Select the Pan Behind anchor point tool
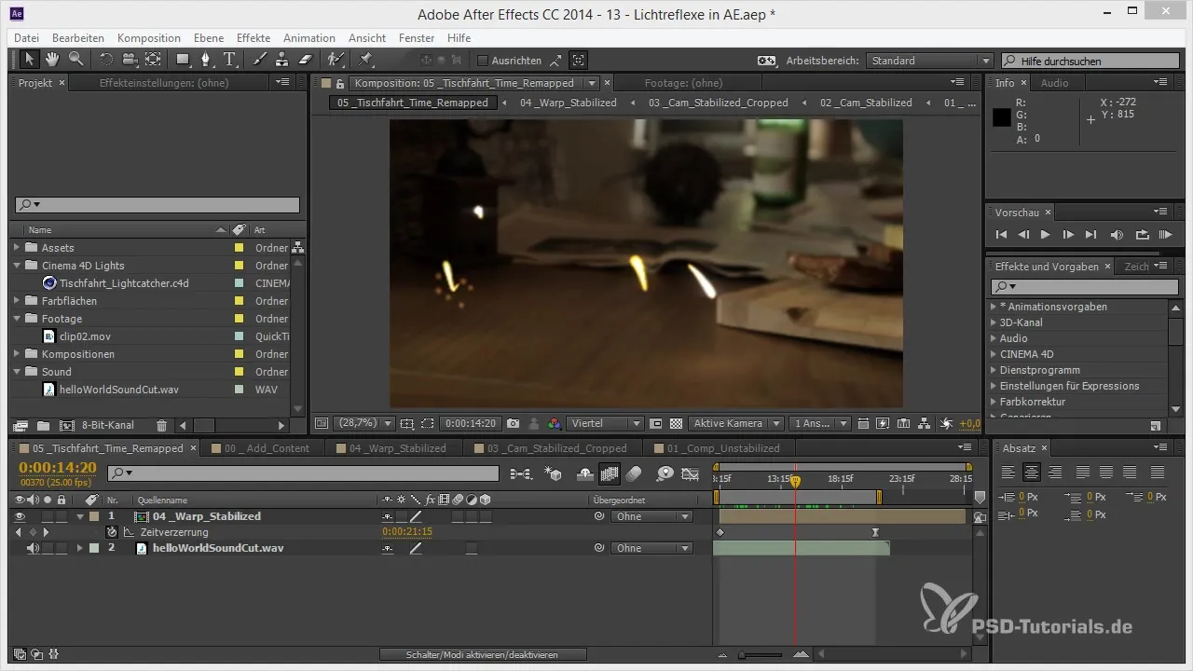This screenshot has height=671, width=1193. point(153,60)
